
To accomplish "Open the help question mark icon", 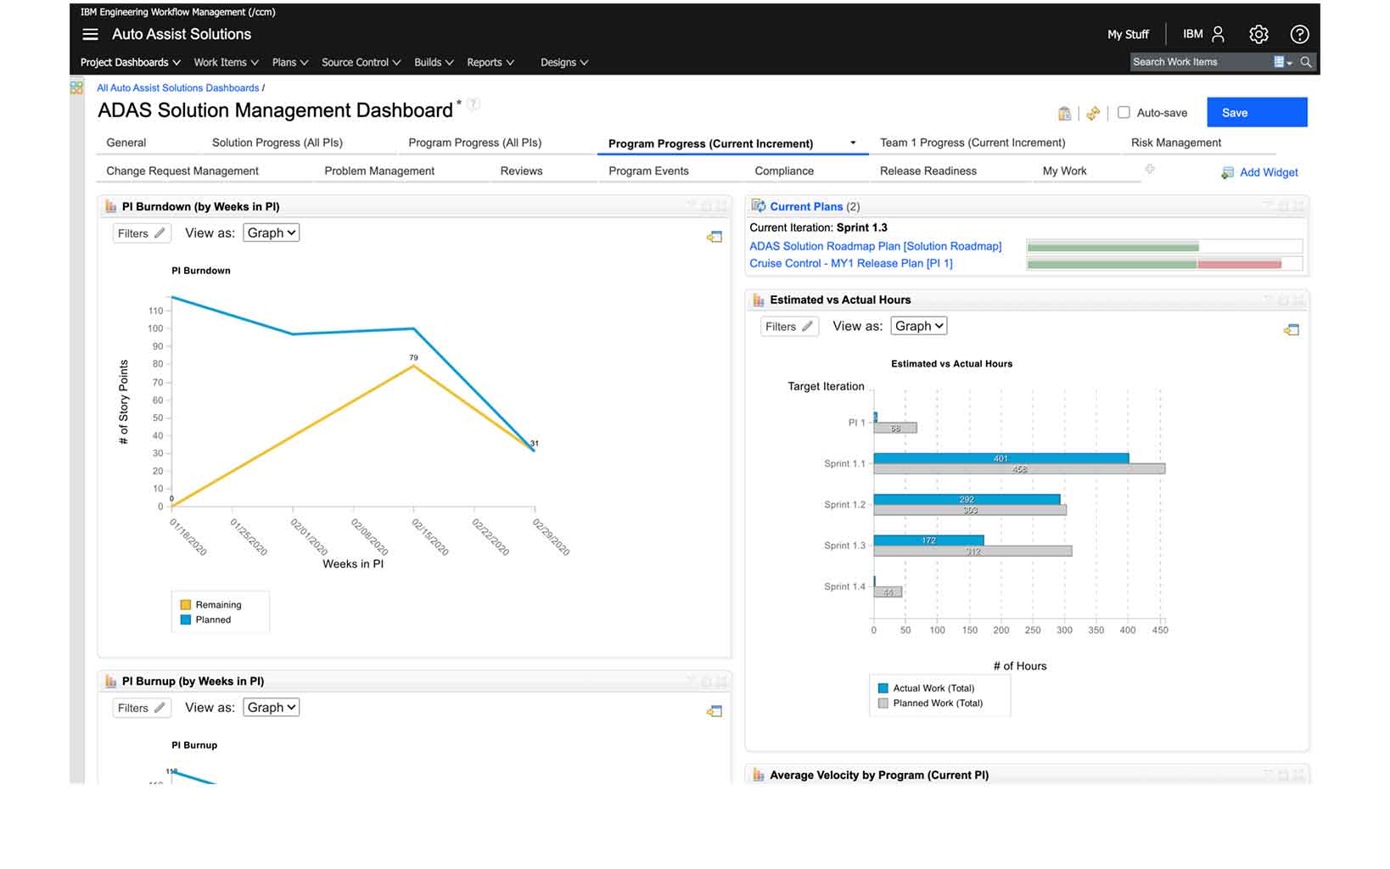I will [x=1298, y=34].
